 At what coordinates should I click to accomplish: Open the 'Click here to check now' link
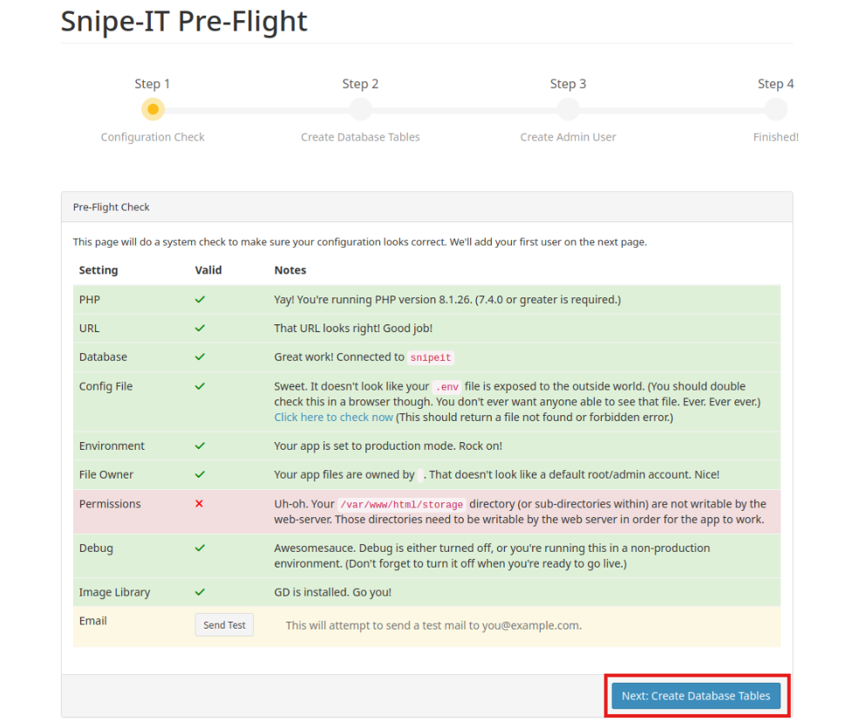[333, 417]
